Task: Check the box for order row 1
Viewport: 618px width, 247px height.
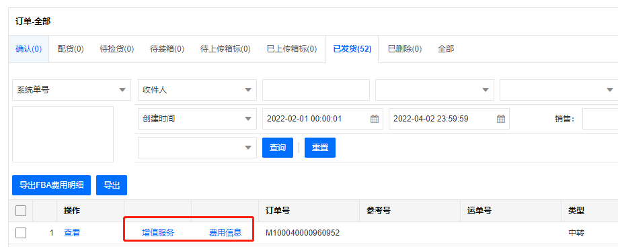Action: 21,233
